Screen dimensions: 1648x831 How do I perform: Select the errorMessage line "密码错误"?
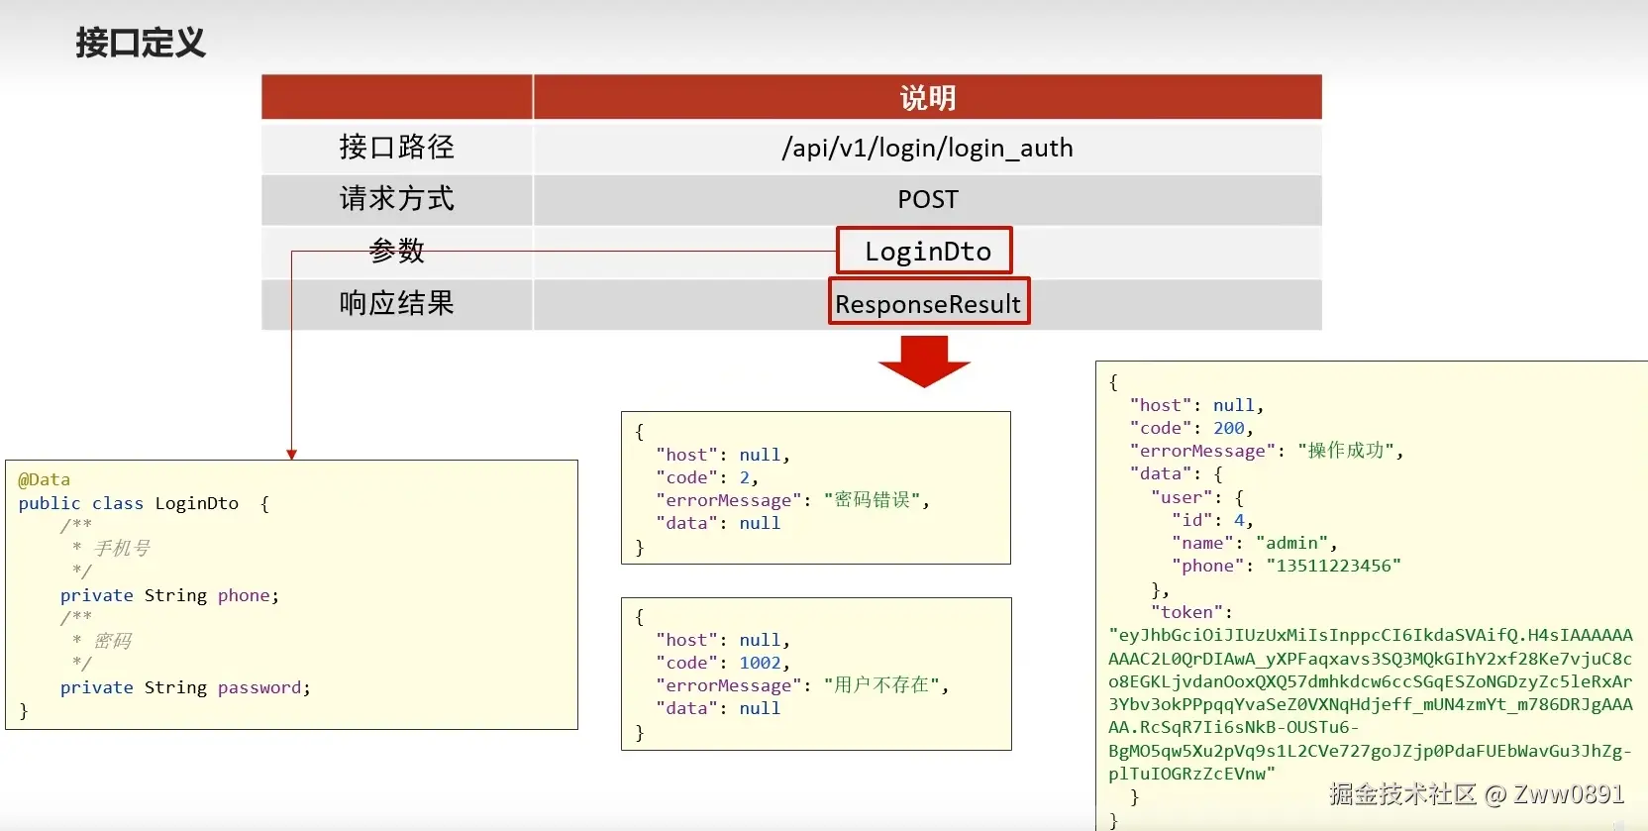coord(793,500)
